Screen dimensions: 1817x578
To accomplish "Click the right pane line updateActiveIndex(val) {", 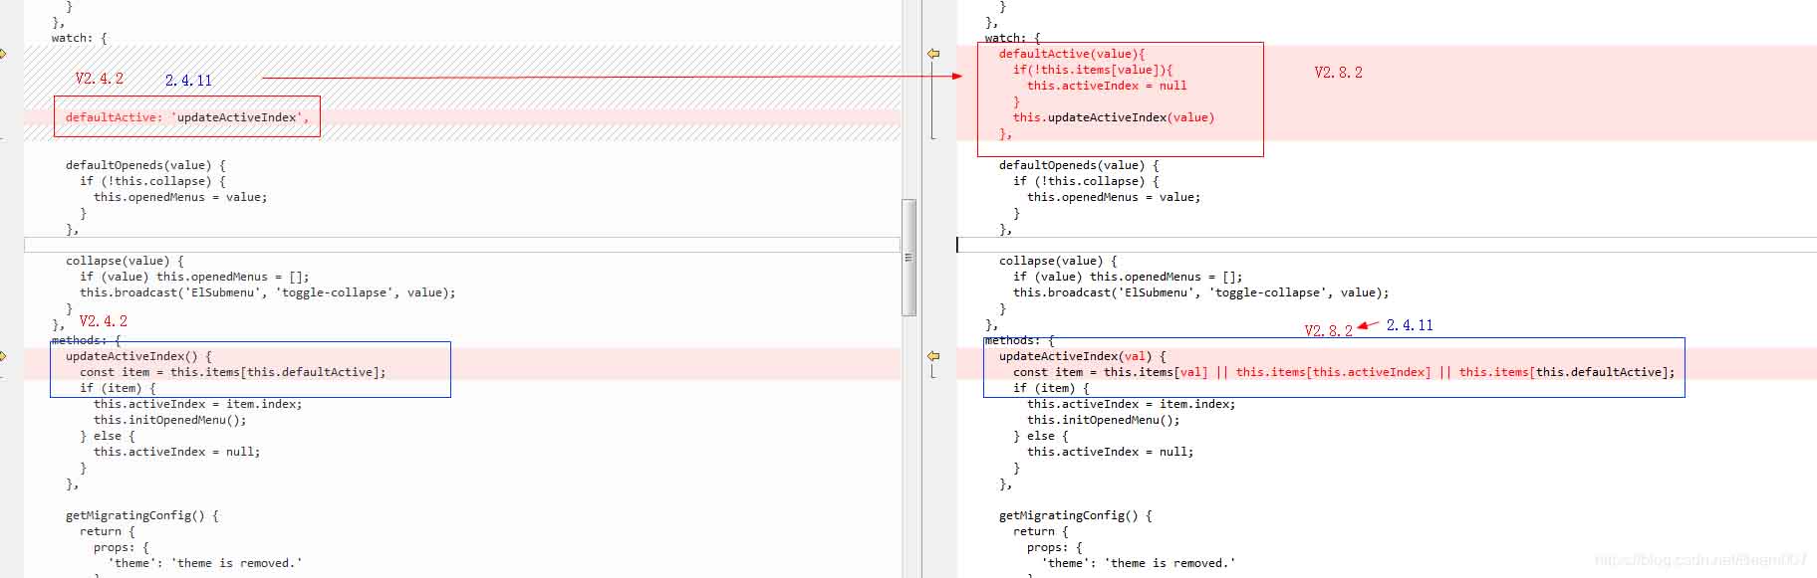I will [x=1083, y=356].
